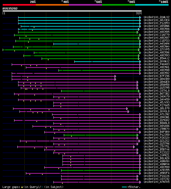Screen dimensions: 171x189
Task: Select the UniRef100_C1N779 label
Action: pyautogui.click(x=157, y=35)
